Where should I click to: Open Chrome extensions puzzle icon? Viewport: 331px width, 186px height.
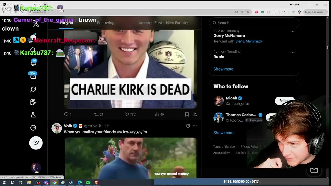click(x=275, y=12)
